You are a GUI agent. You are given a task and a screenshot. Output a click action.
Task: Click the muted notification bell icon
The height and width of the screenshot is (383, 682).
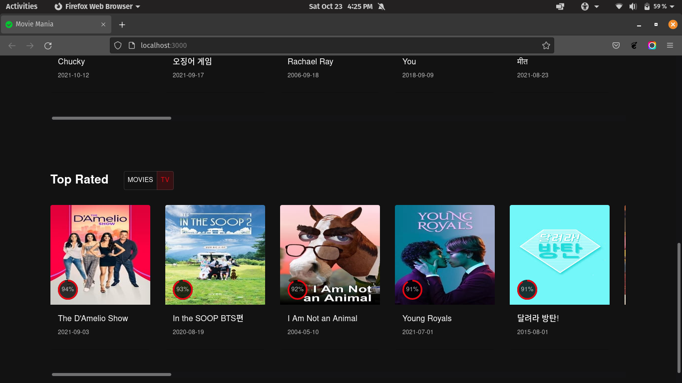click(381, 6)
